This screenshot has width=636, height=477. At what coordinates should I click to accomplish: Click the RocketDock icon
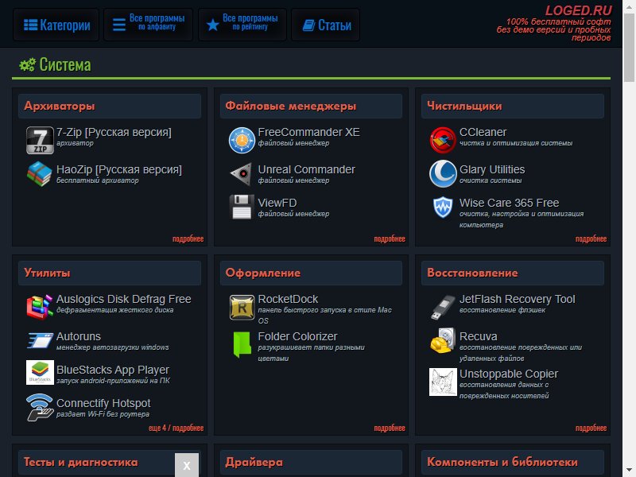(x=242, y=307)
